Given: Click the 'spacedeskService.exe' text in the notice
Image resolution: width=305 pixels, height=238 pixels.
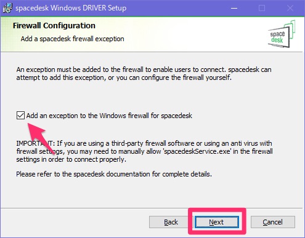Looking at the screenshot, I should (197, 151).
